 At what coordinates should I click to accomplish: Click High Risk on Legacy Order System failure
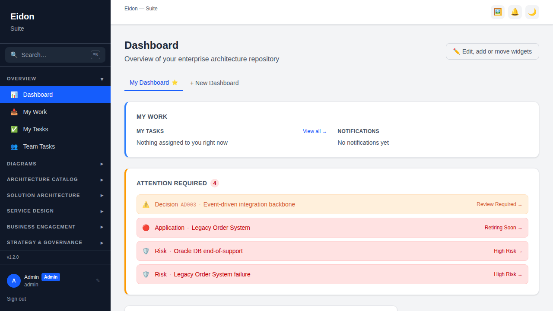click(x=508, y=274)
